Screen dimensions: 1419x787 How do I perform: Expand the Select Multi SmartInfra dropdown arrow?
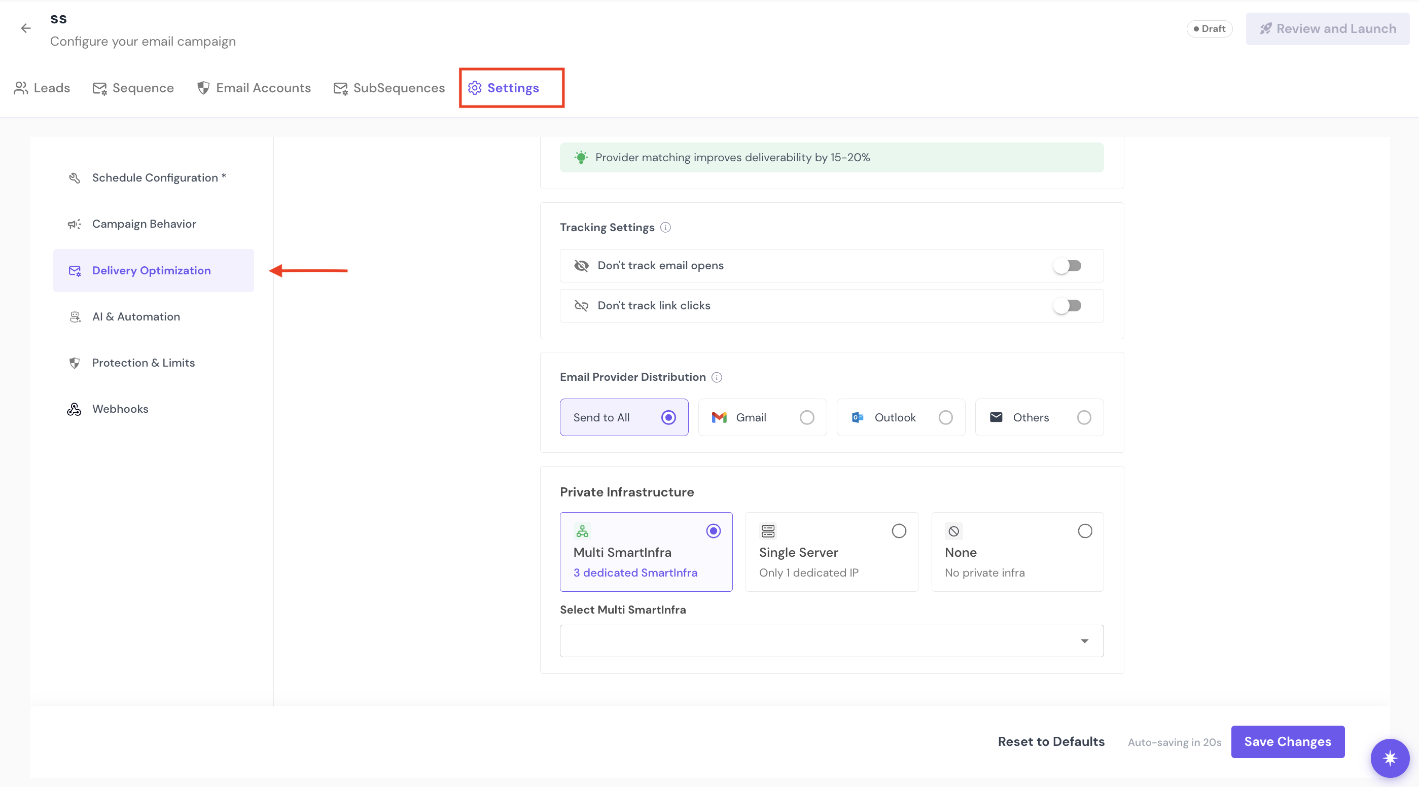tap(1084, 641)
